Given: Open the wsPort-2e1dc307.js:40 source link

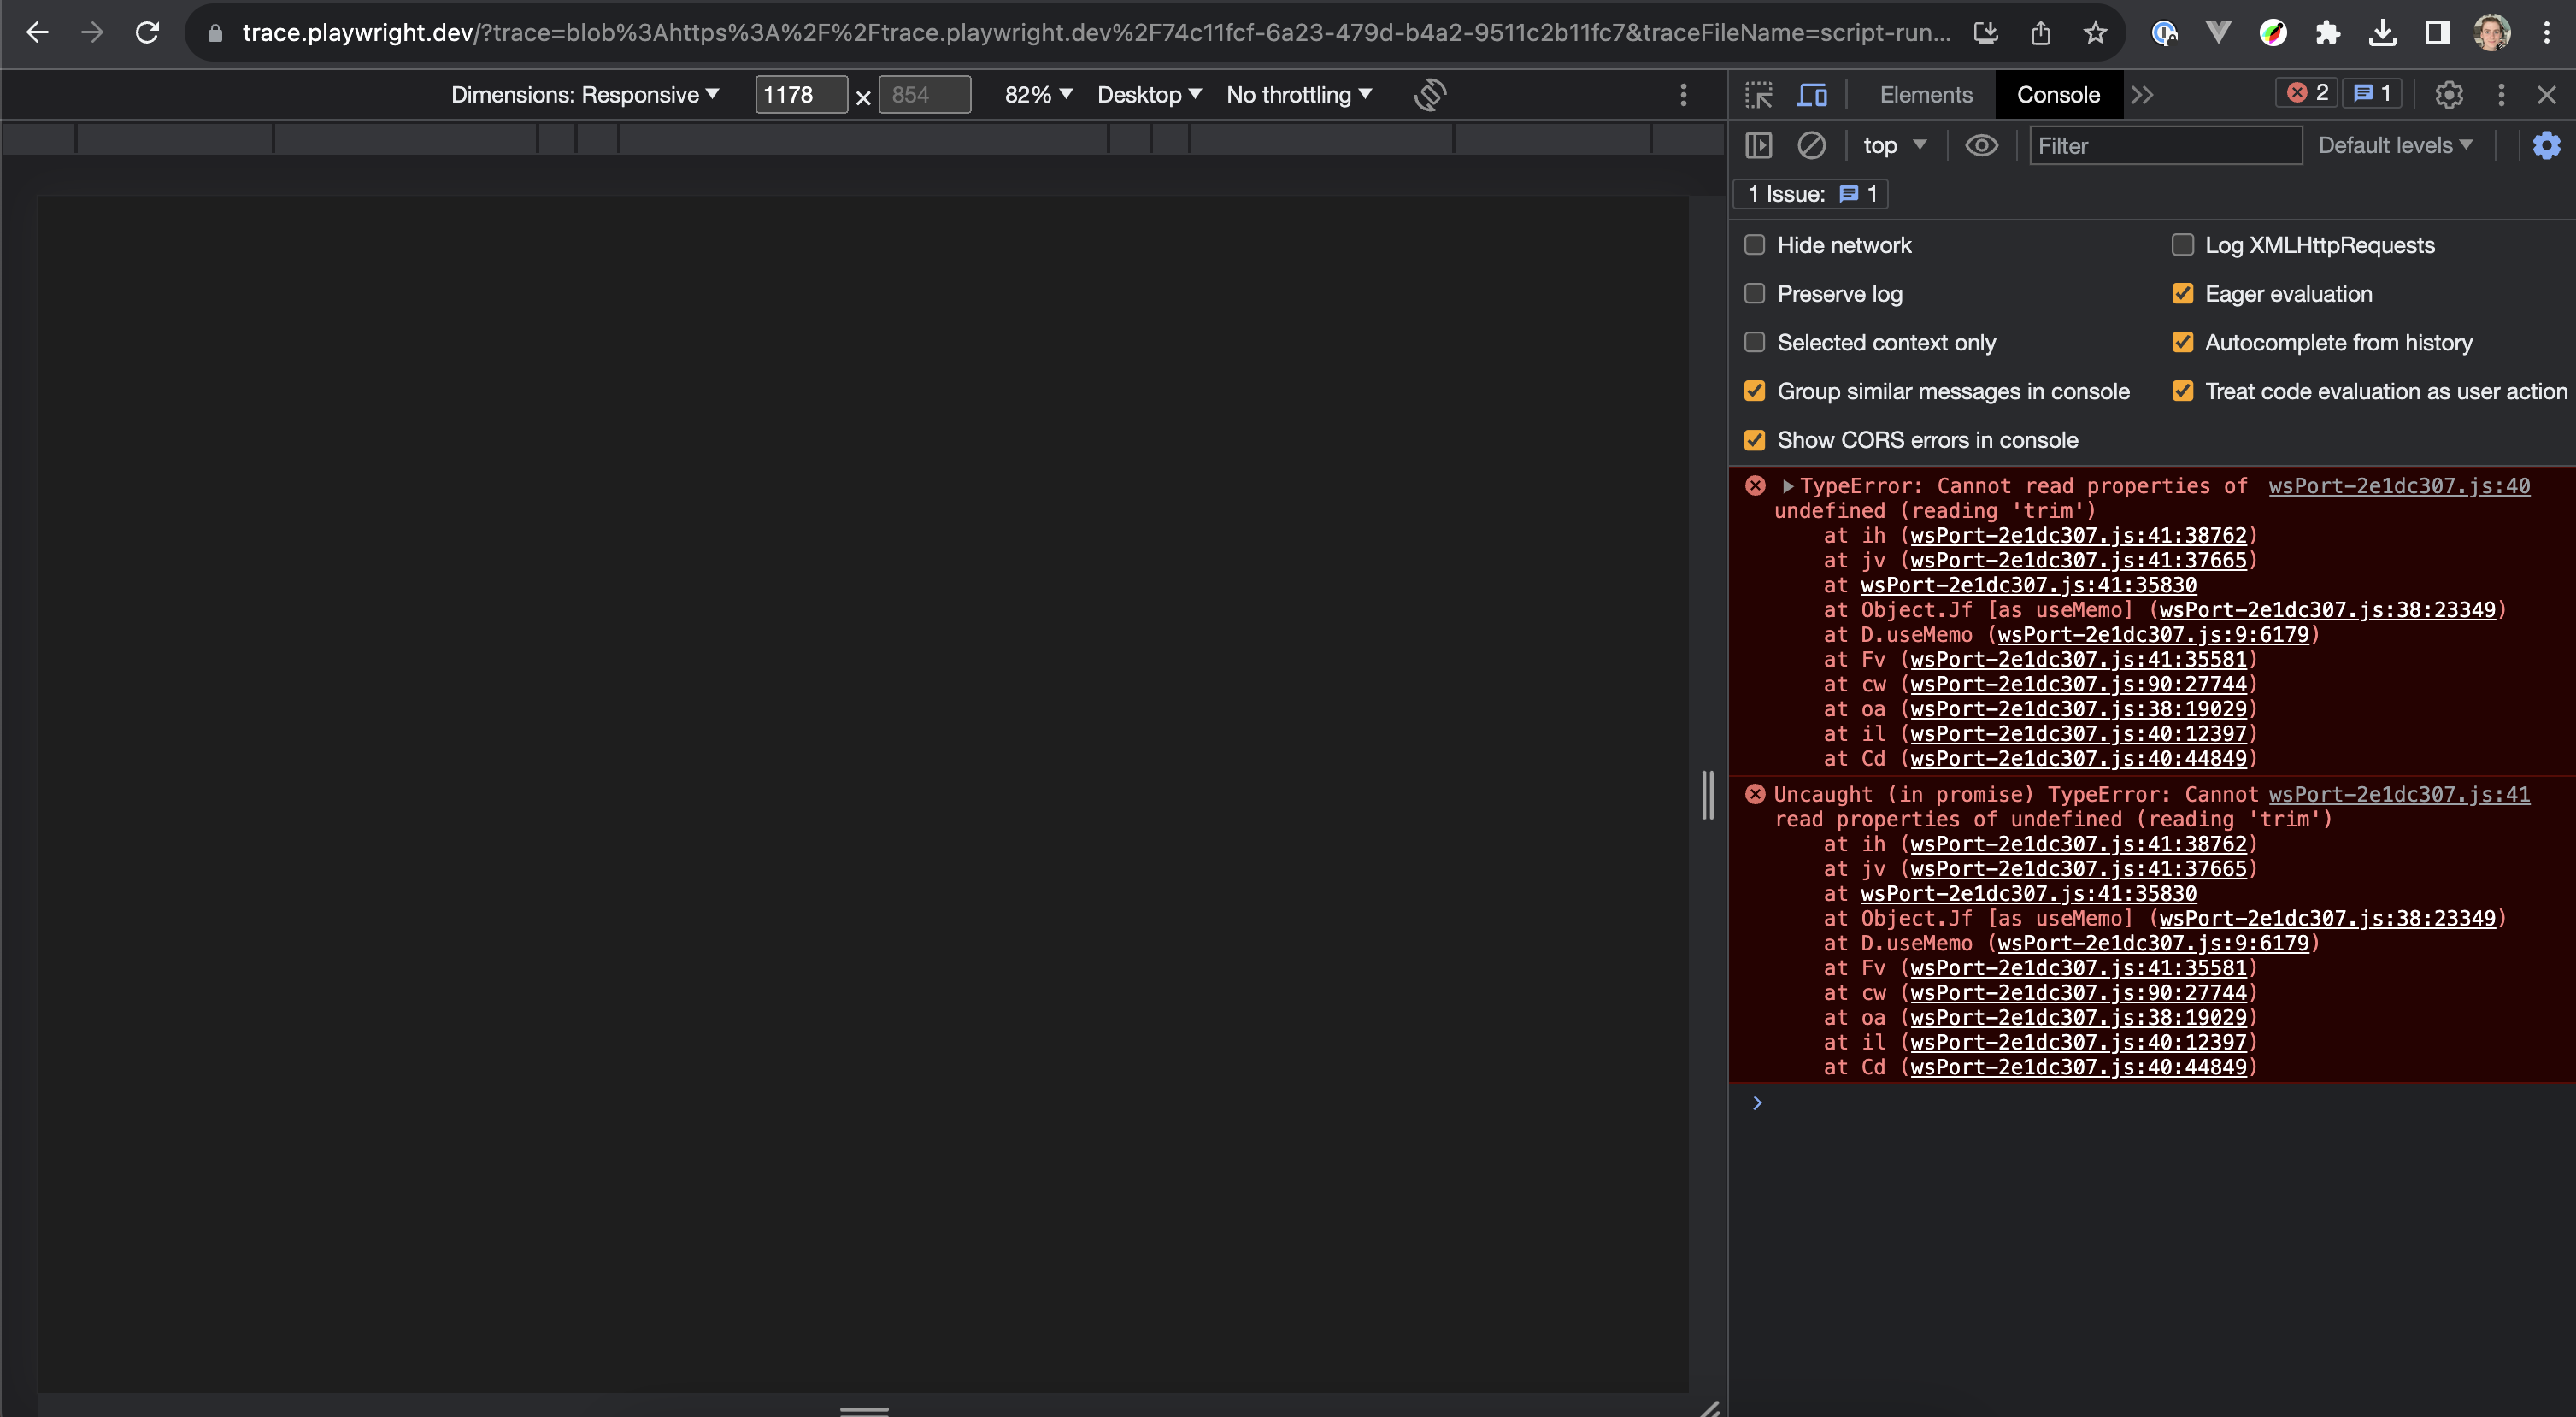Looking at the screenshot, I should (2399, 486).
